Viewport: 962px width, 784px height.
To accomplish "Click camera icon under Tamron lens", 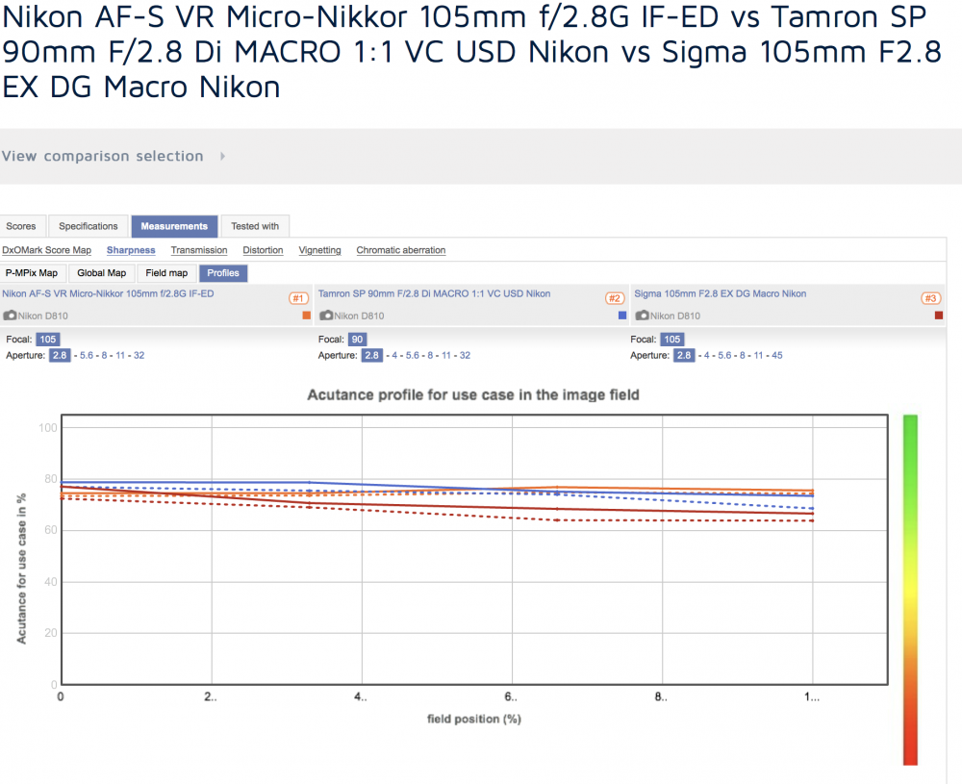I will [x=326, y=316].
